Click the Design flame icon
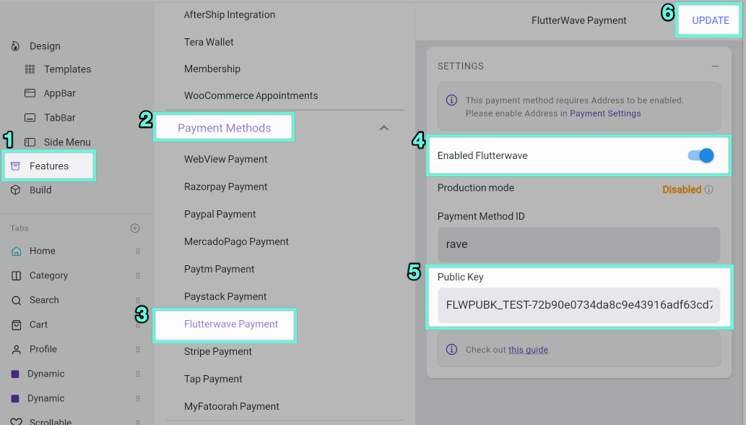This screenshot has height=425, width=746. (15, 46)
